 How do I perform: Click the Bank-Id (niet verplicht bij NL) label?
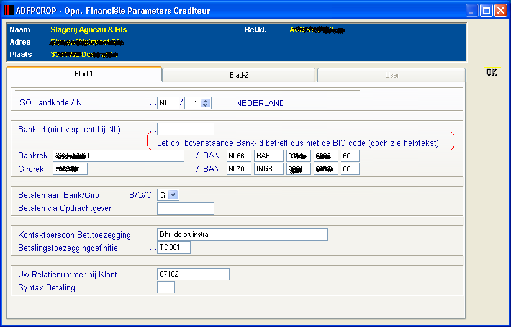pos(70,129)
